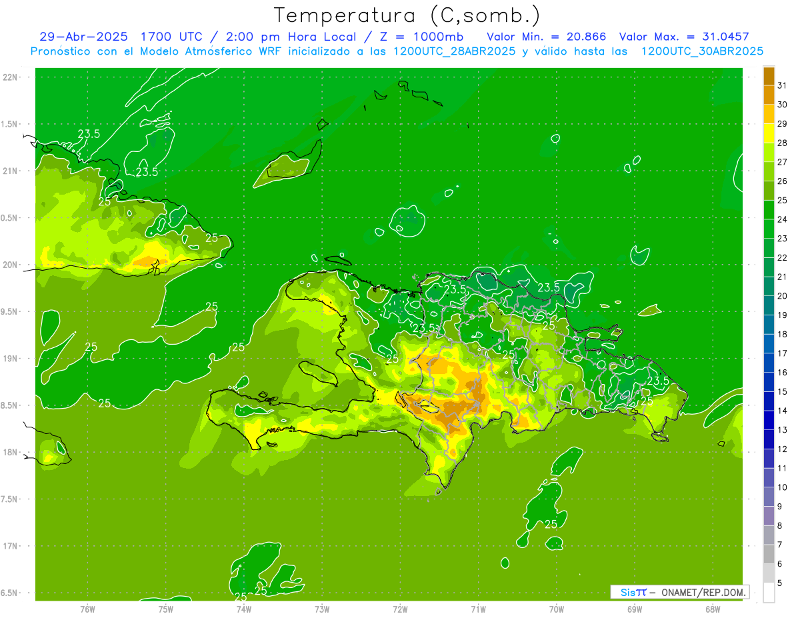Click the longitude axis label "72W"

coord(400,609)
